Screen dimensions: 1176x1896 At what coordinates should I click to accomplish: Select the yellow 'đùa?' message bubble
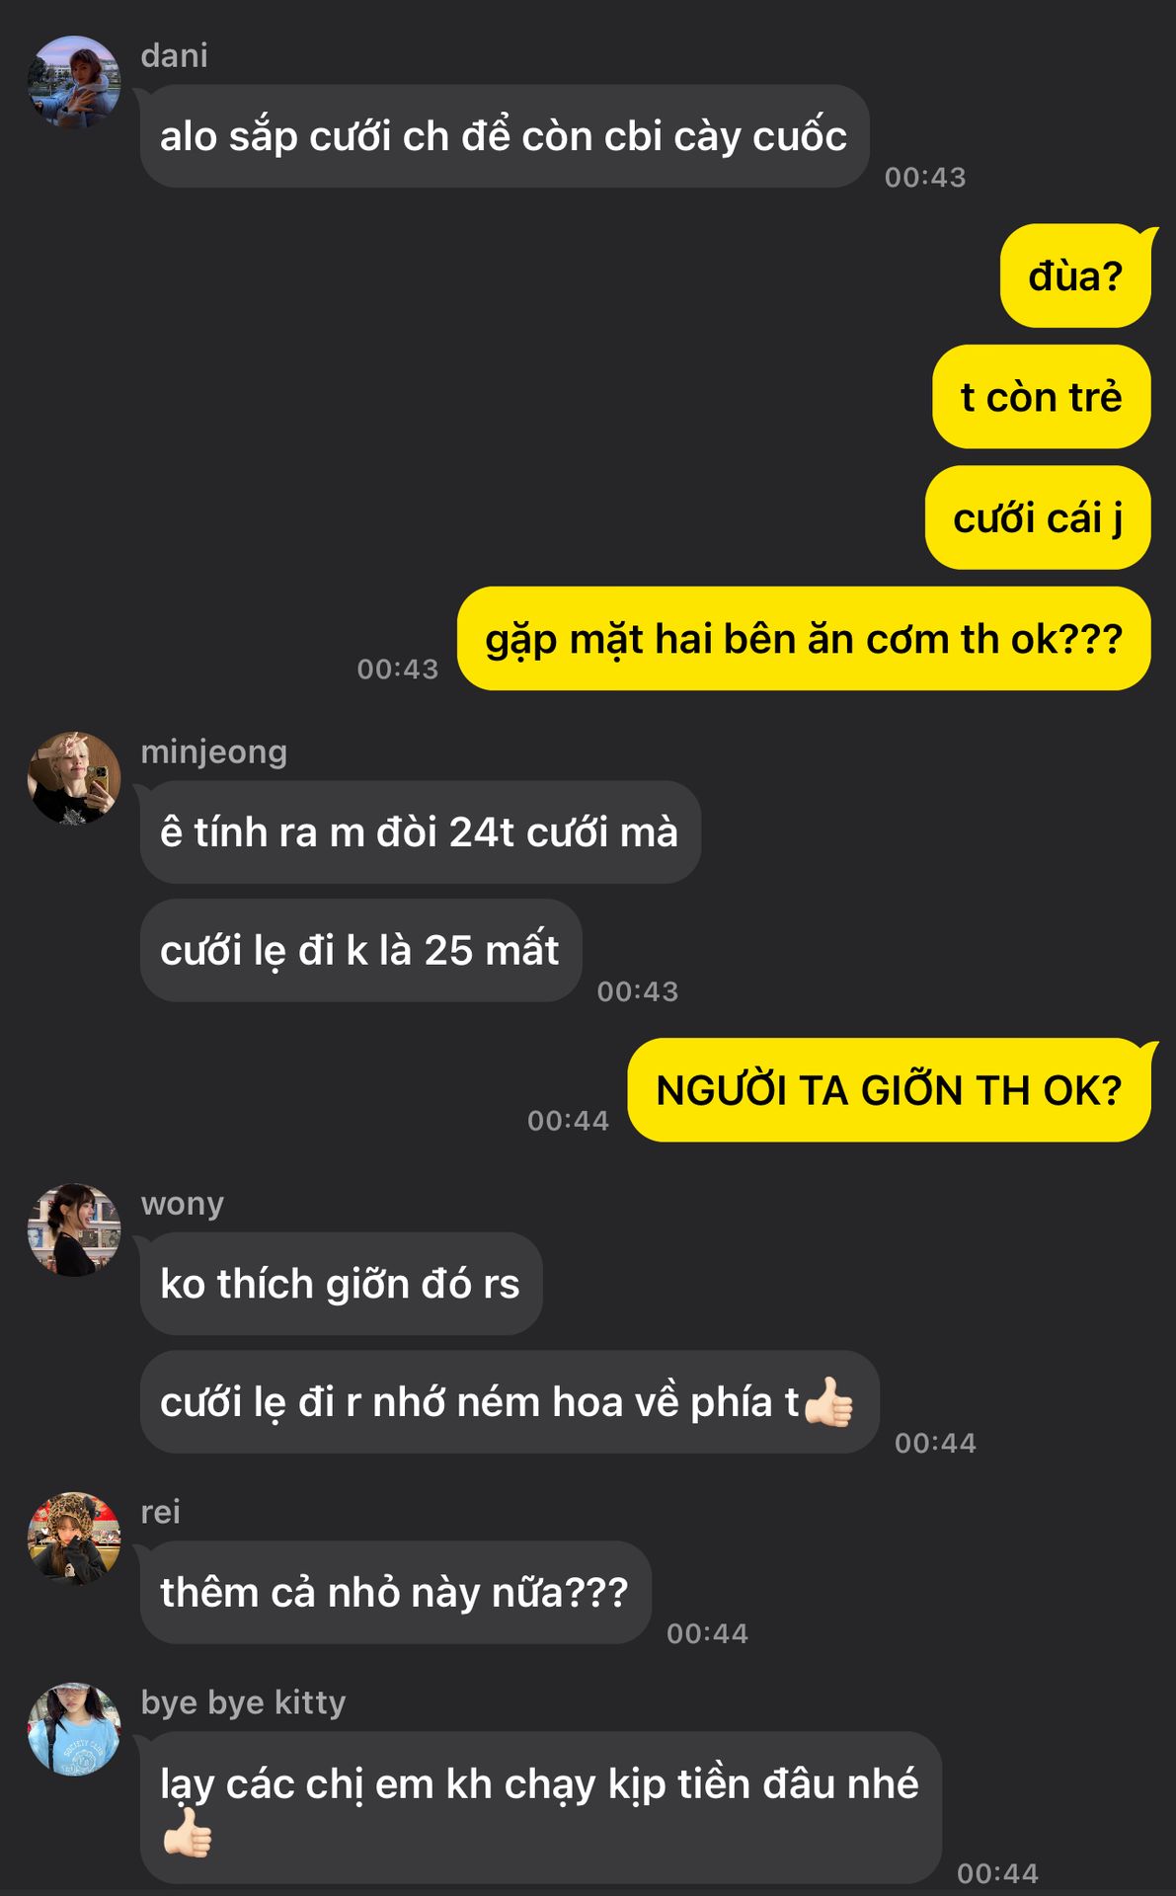coord(1076,276)
